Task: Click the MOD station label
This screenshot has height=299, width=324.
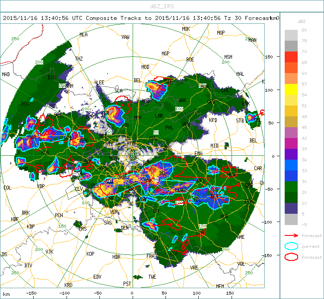Action: coord(145,67)
